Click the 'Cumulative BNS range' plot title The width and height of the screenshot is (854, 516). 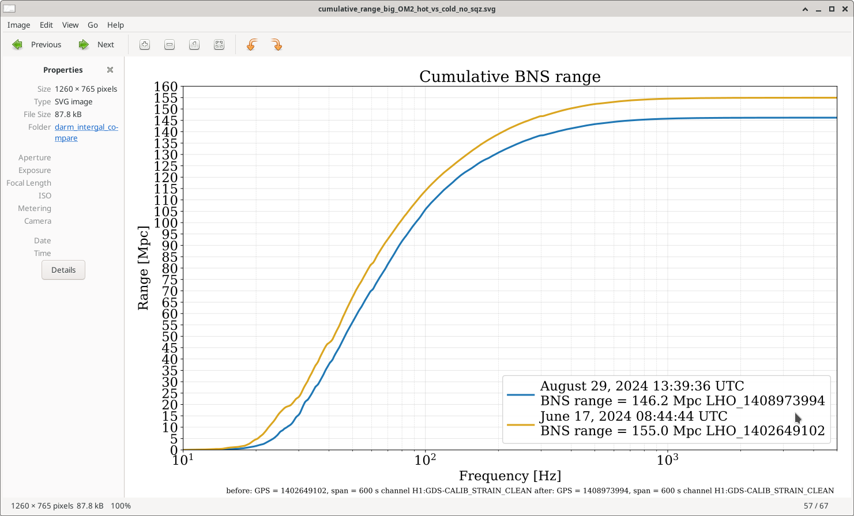tap(510, 77)
